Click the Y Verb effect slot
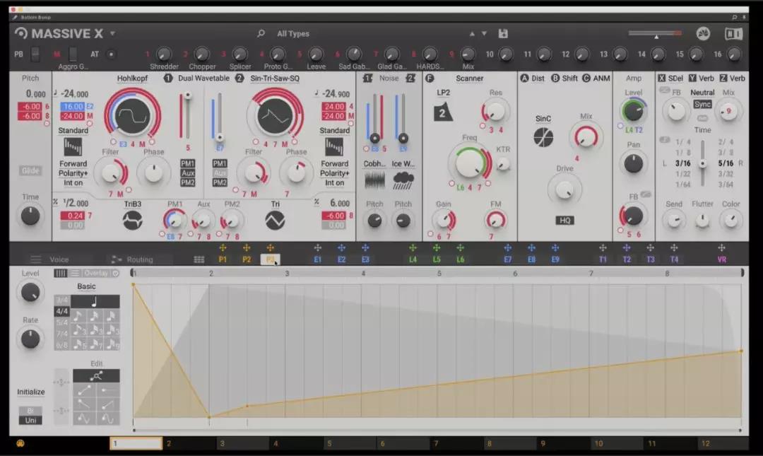The height and width of the screenshot is (456, 763). pyautogui.click(x=702, y=78)
